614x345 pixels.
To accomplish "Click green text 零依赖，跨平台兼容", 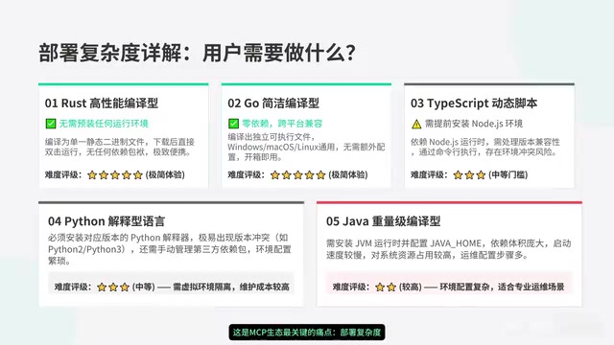I will [282, 124].
